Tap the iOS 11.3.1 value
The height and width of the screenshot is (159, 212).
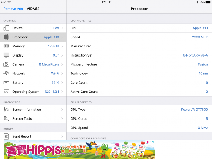tap(52, 92)
